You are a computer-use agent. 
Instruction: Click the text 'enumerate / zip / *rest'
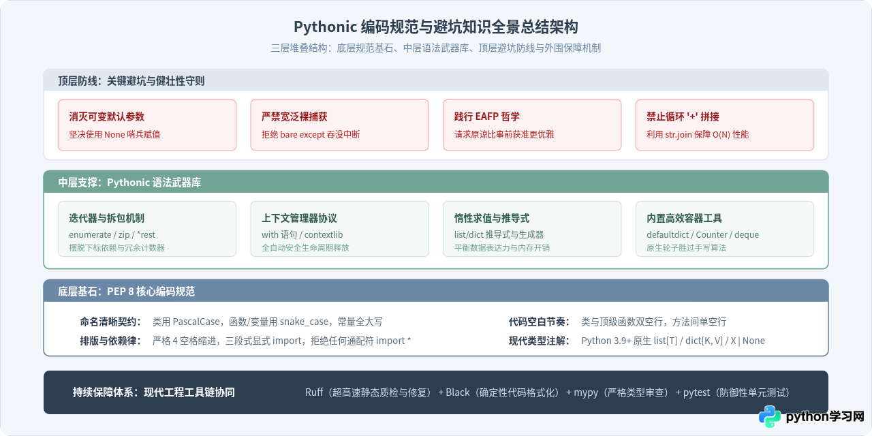[x=112, y=234]
